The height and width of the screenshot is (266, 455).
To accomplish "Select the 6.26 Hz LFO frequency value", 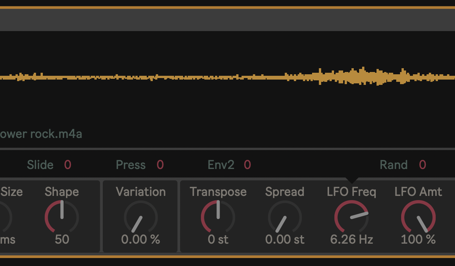I will pos(351,239).
